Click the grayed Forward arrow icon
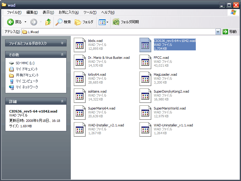The image size is (241, 181). pos(34,22)
